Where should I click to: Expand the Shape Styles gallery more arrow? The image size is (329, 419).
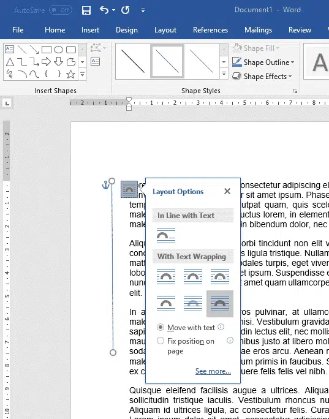point(224,74)
